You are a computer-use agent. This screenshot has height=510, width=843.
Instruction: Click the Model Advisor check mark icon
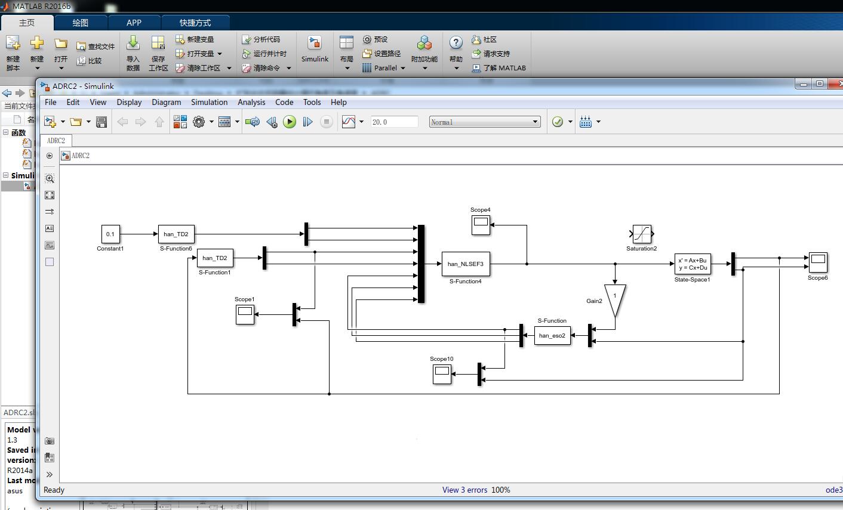coord(558,122)
